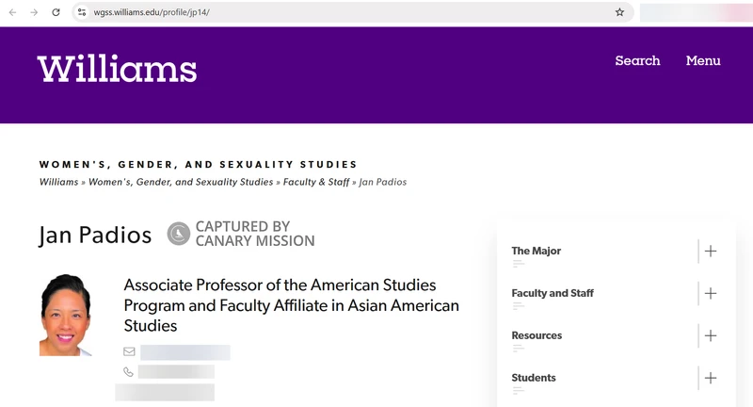753x407 pixels.
Task: Follow the Women's, Gender, and Sexuality Studies breadcrumb
Action: click(181, 182)
